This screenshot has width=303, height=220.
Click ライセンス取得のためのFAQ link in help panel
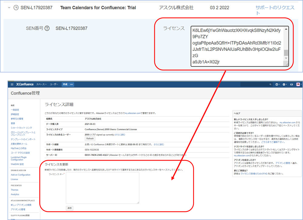pos(254,174)
